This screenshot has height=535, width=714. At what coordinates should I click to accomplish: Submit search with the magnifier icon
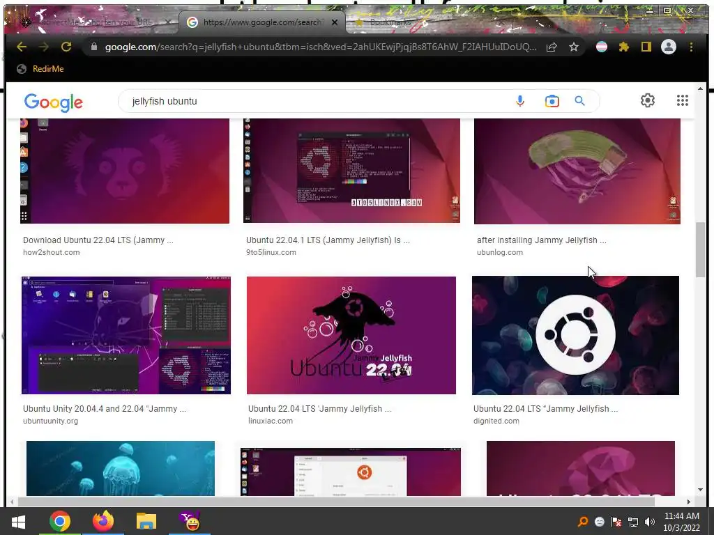(x=579, y=101)
